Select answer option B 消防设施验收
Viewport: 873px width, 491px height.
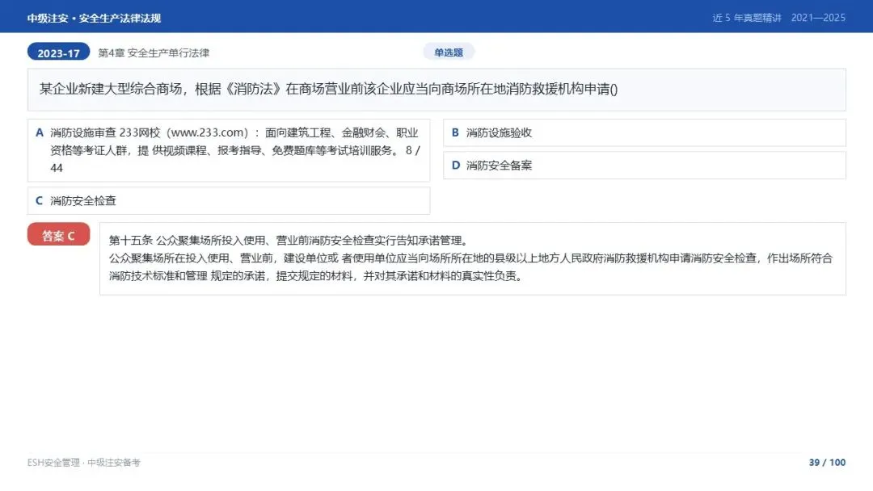(x=644, y=133)
